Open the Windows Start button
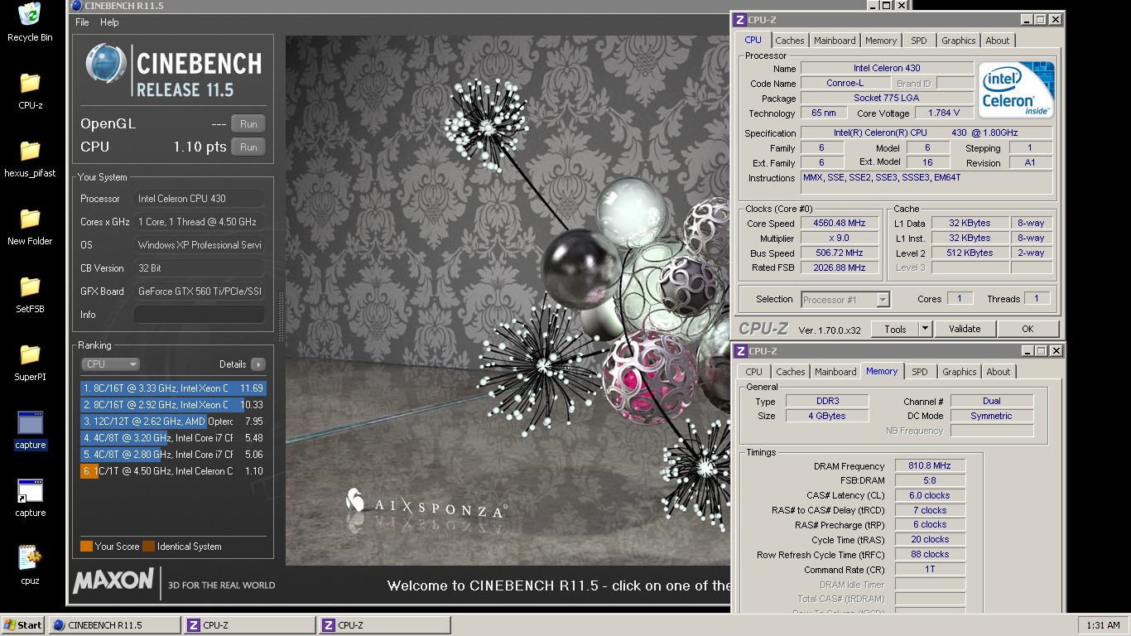The height and width of the screenshot is (636, 1131). tap(23, 625)
